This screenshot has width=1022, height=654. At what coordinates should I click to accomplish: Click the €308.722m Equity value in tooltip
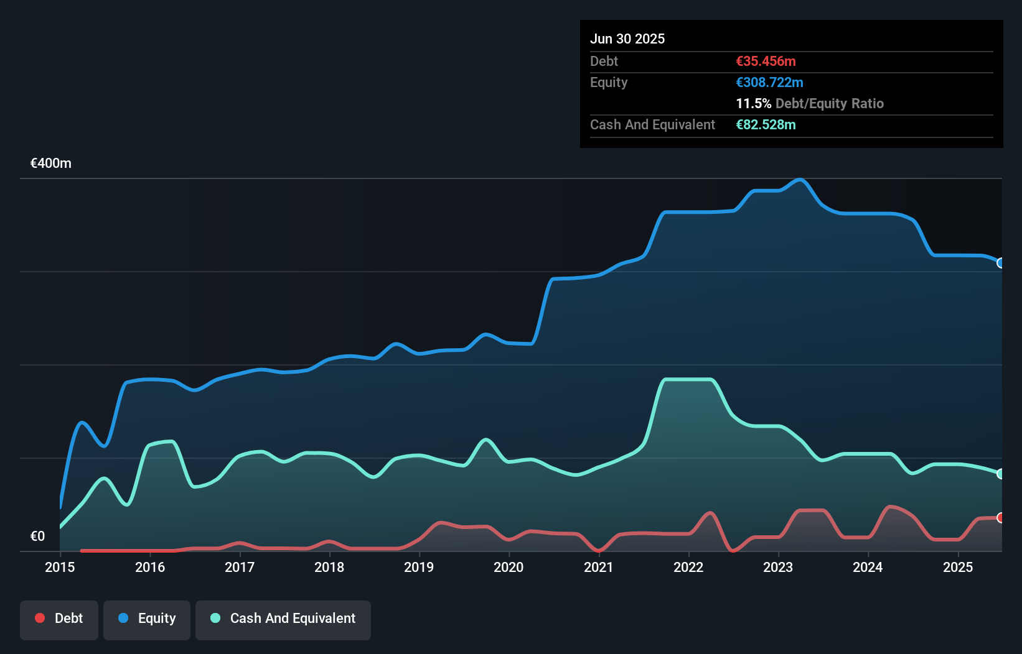[769, 82]
